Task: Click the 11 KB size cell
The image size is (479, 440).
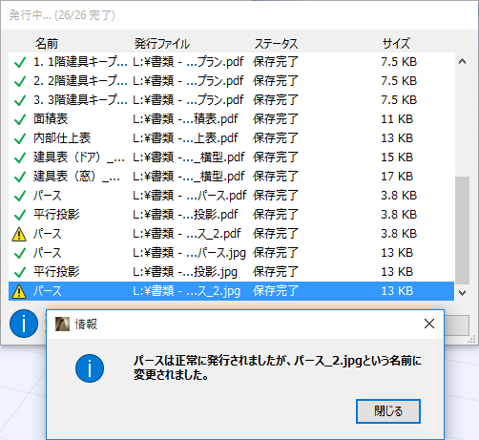Action: 397,119
